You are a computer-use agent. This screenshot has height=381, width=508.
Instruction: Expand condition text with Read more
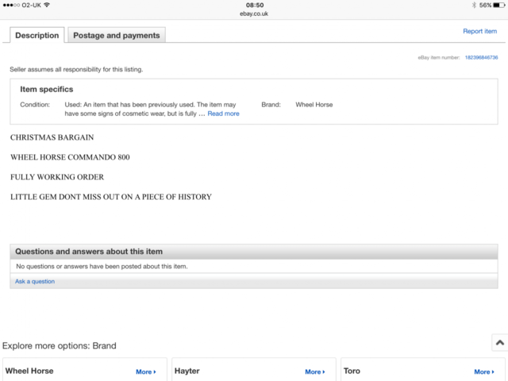coord(223,114)
